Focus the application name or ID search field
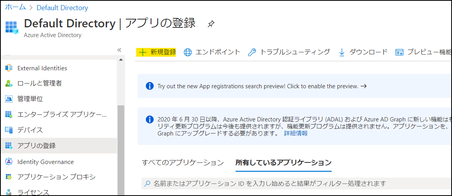The image size is (452, 196). 297,184
